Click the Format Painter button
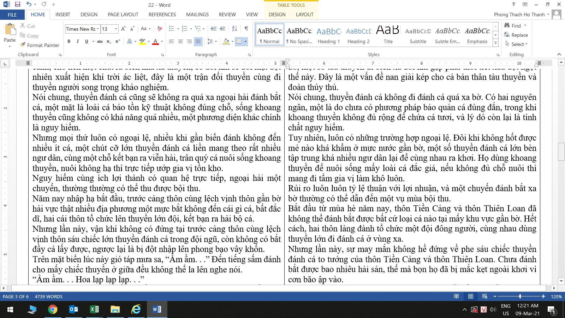 click(40, 45)
